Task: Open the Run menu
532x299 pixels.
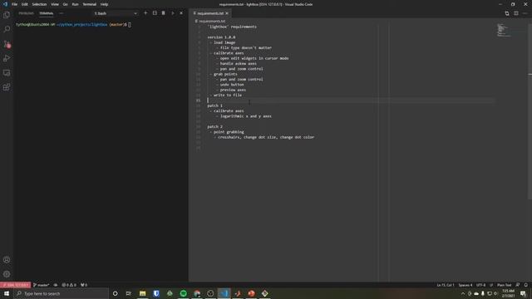Action: click(76, 4)
